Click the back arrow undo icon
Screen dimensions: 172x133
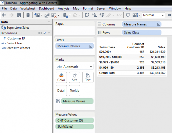point(4,15)
